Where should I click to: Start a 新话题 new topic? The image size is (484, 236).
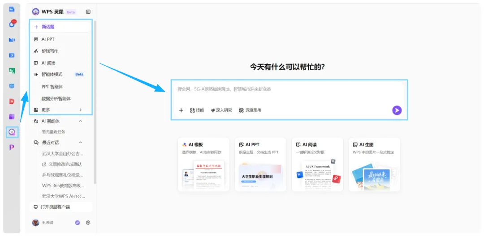point(60,27)
